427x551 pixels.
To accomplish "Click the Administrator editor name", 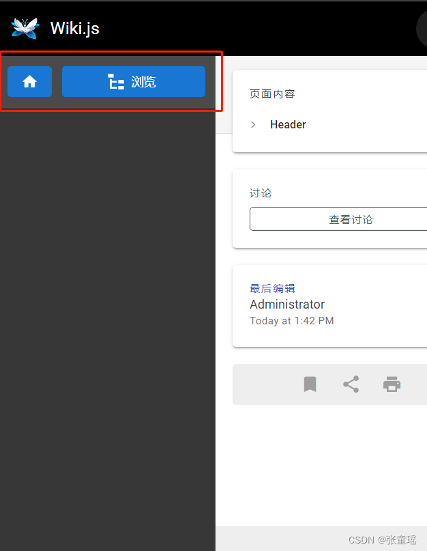I will 287,305.
